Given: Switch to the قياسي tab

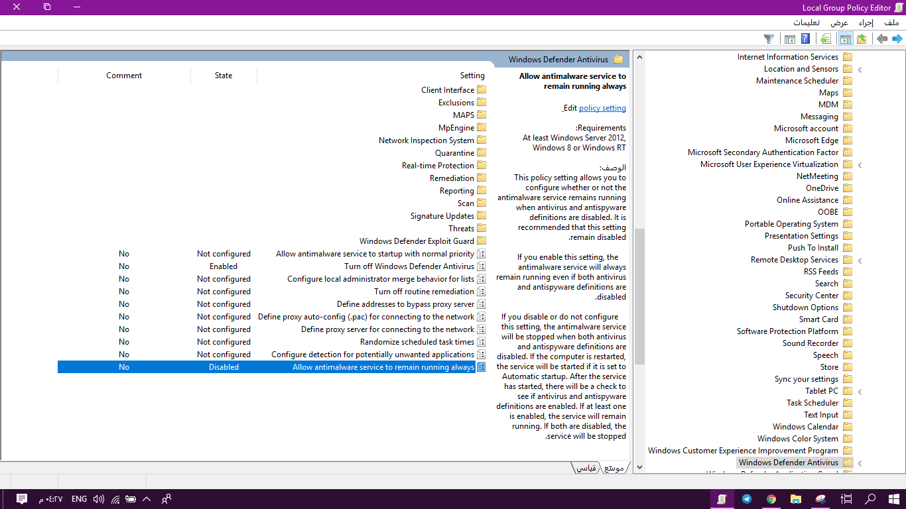Looking at the screenshot, I should click(586, 468).
